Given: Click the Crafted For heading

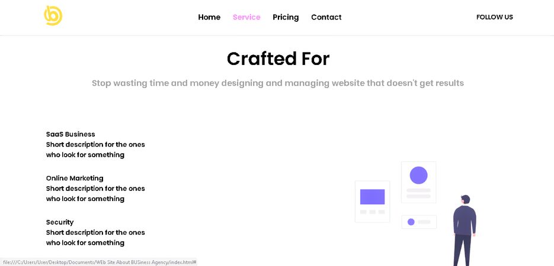Looking at the screenshot, I should pos(278,59).
